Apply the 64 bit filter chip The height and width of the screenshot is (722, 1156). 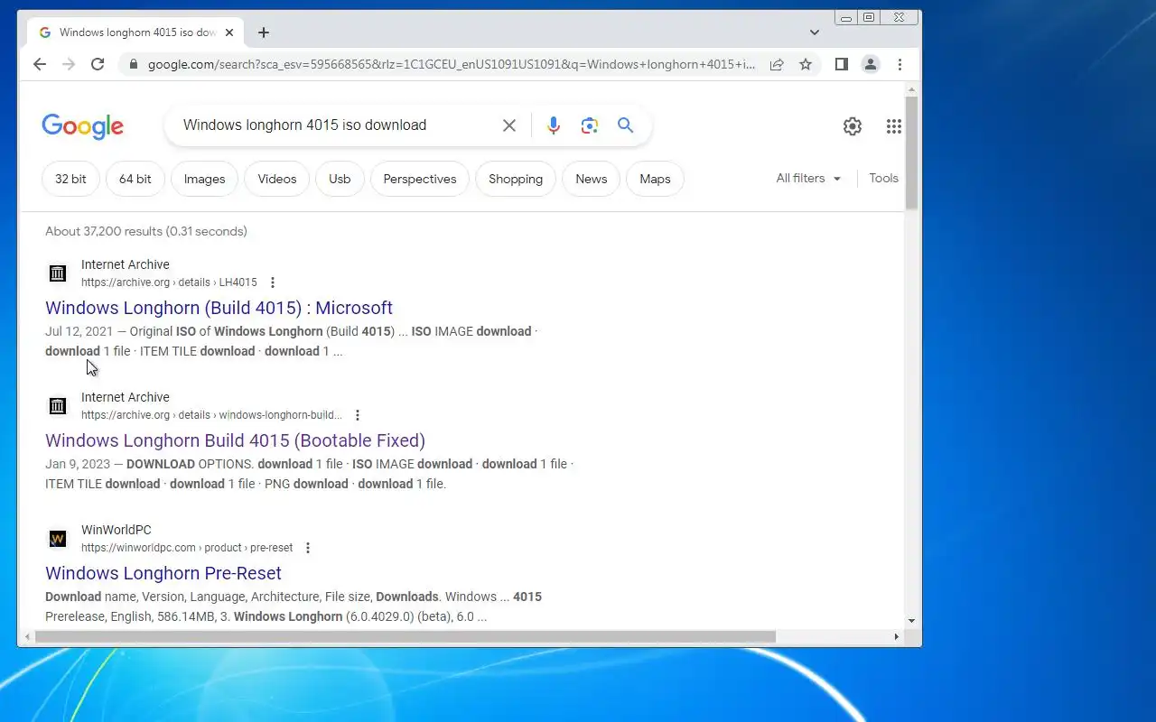(135, 179)
